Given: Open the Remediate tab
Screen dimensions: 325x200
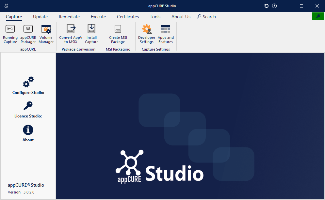Looking at the screenshot, I should coord(69,17).
